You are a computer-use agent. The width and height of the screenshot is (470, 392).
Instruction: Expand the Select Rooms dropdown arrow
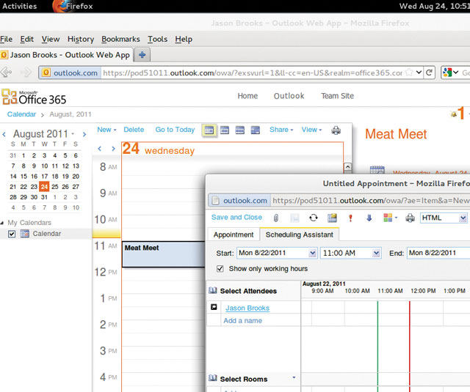[x=294, y=377]
